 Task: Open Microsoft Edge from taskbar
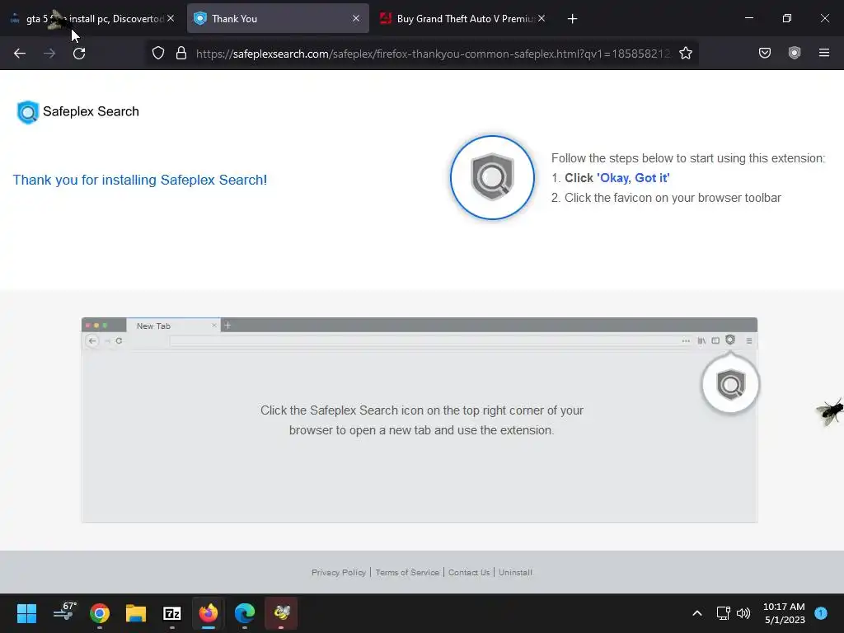pyautogui.click(x=244, y=613)
